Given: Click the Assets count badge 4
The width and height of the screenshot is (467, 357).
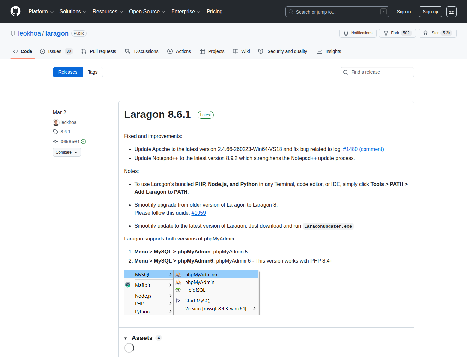Looking at the screenshot, I should pyautogui.click(x=159, y=338).
